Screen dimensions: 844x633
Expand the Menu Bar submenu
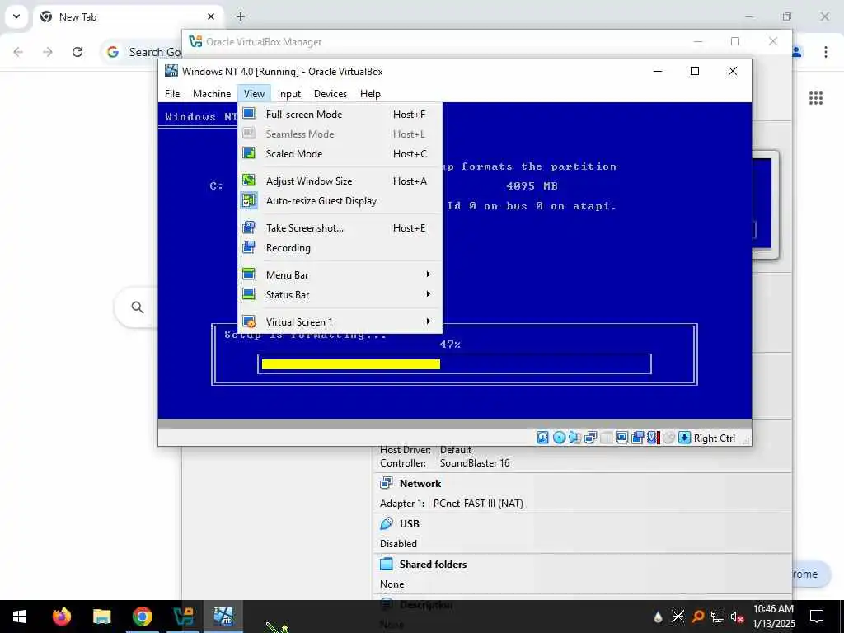coord(340,274)
